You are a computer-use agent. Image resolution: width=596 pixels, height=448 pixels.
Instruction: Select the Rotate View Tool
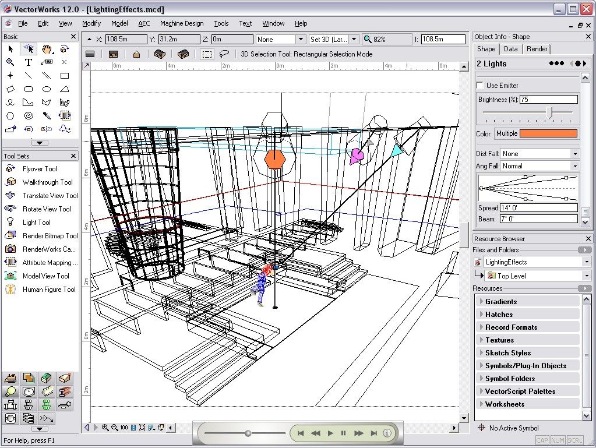tap(46, 209)
